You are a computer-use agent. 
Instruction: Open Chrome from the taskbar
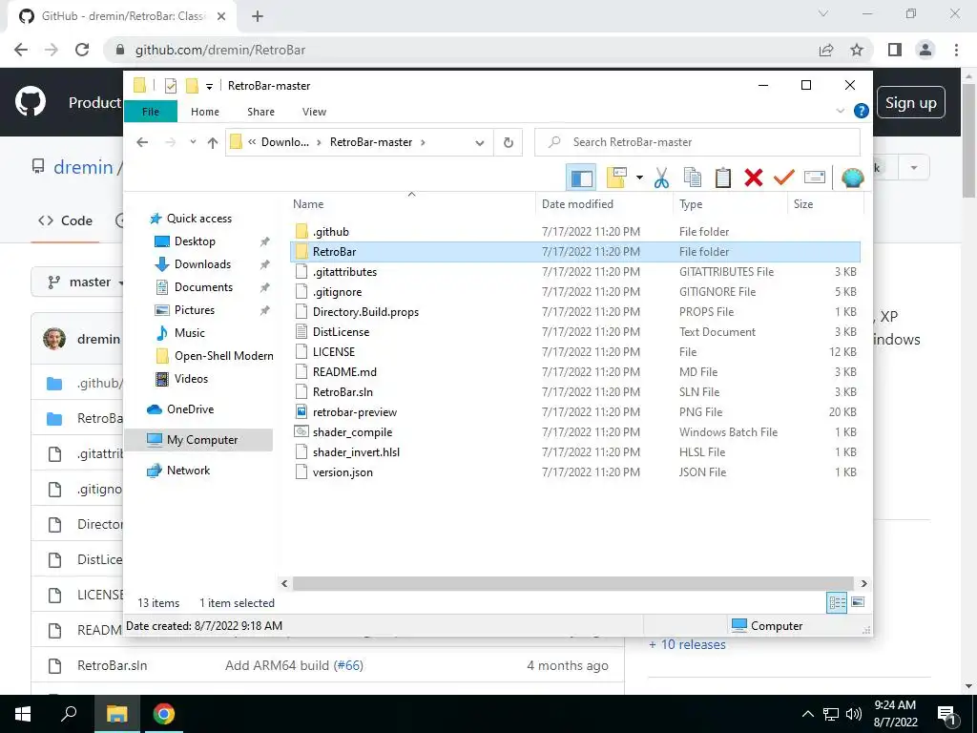point(164,714)
